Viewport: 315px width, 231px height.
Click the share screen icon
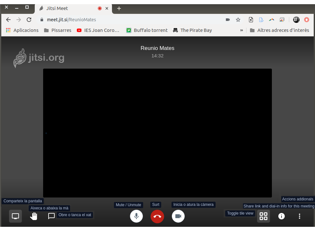(15, 216)
